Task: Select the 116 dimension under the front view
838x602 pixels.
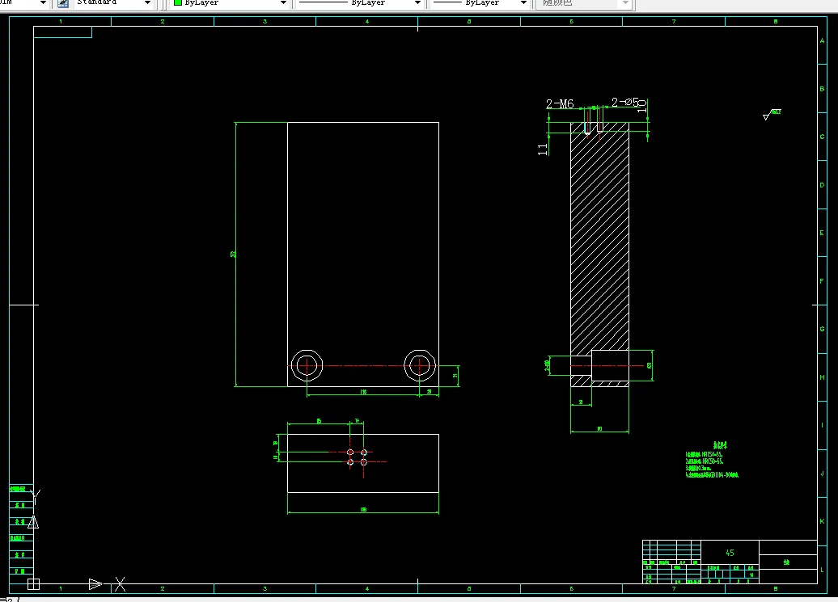Action: [x=363, y=392]
